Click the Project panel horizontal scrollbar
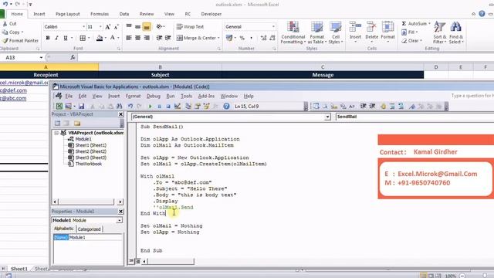494x278 pixels. [87, 202]
